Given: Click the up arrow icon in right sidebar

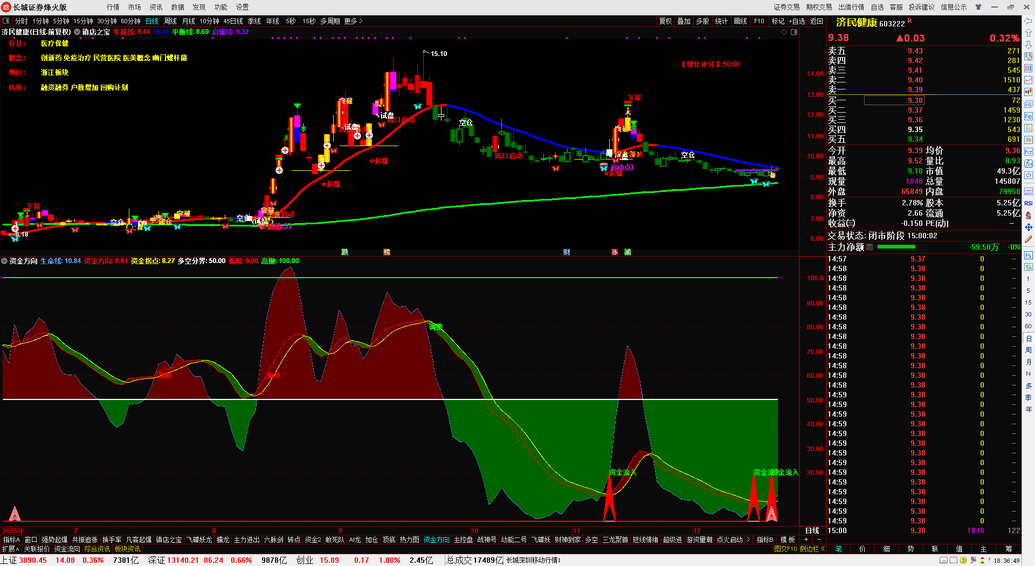Looking at the screenshot, I should pos(1029,33).
